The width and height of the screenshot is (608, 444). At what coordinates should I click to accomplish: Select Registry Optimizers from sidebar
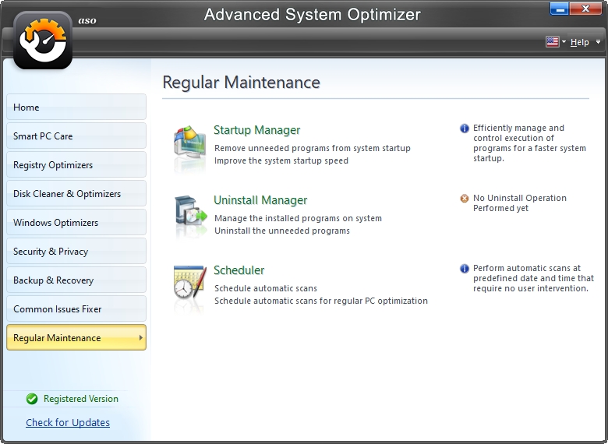(x=76, y=165)
